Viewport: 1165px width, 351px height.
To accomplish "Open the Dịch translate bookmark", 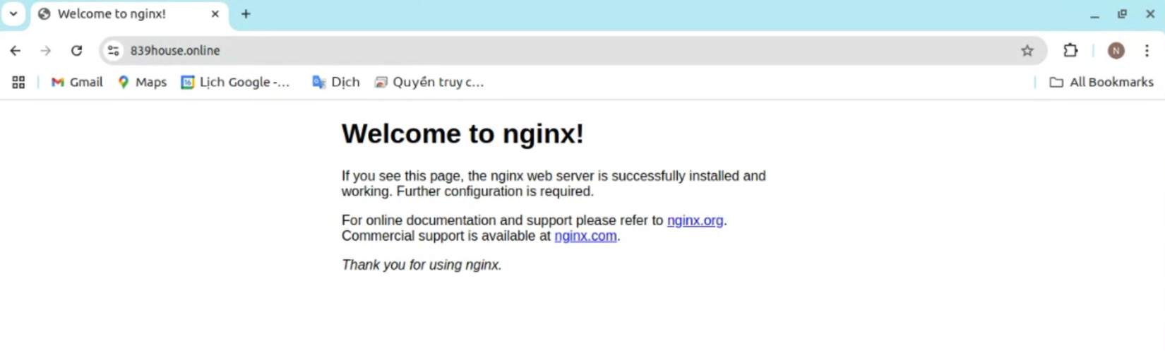I will (336, 83).
